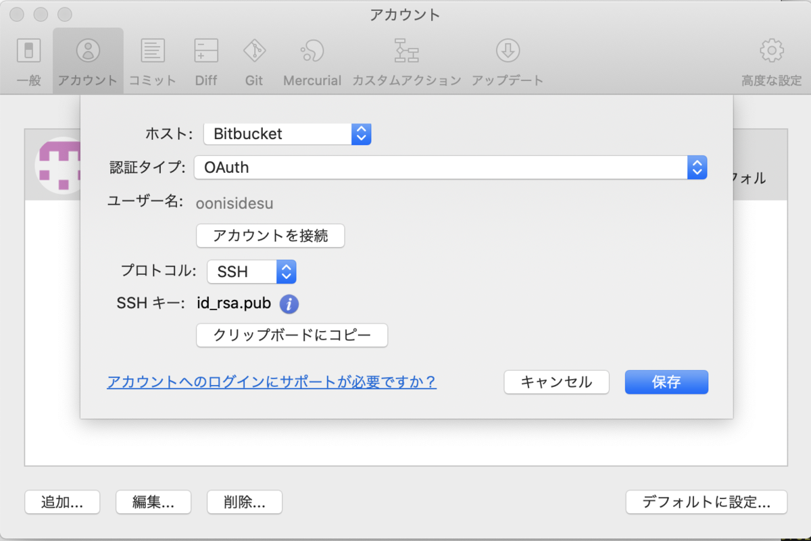Viewport: 811px width, 541px height.
Task: Click the 削除... button
Action: (244, 502)
